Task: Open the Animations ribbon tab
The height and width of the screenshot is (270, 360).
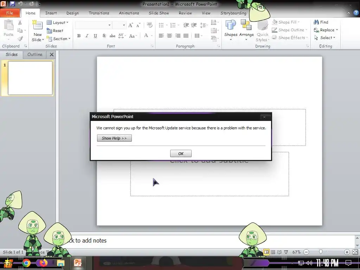Action: coord(129,13)
